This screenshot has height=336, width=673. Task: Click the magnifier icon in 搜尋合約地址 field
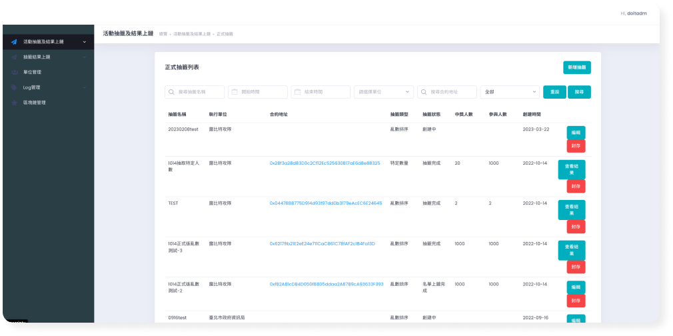tap(424, 92)
